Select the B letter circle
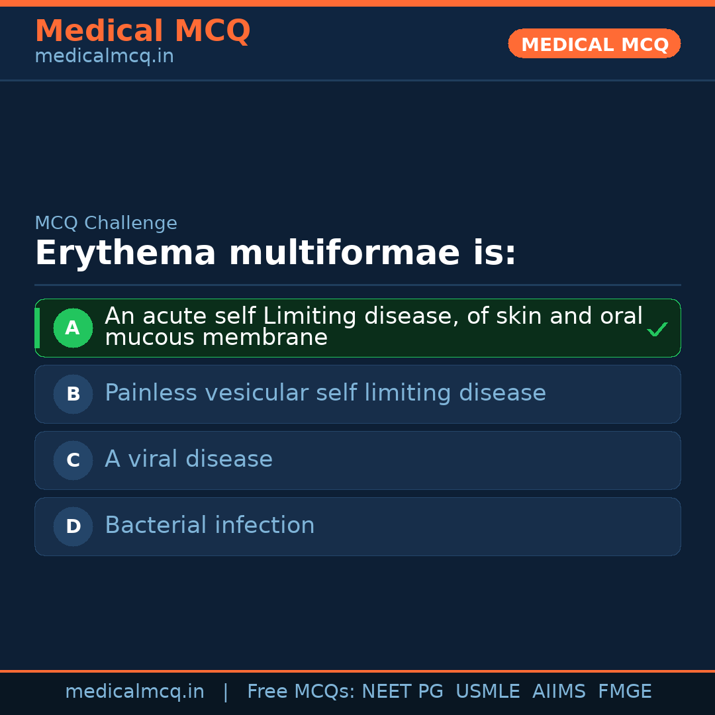This screenshot has width=715, height=715. (x=73, y=395)
